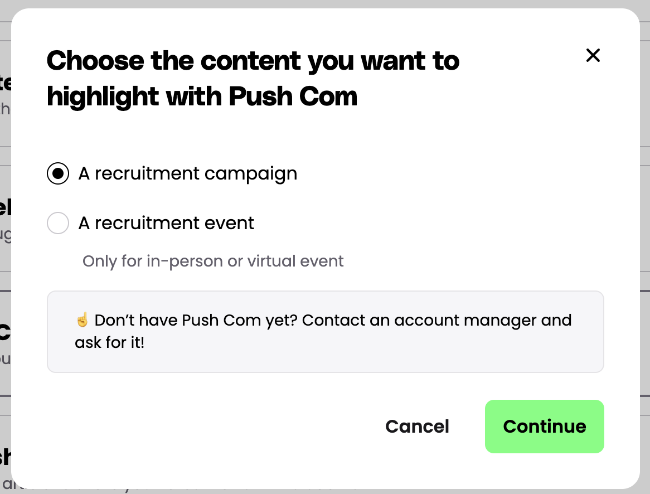Screen dimensions: 650x494
Task: Select the "A recruitment campaign" radio button
Action: pos(58,174)
